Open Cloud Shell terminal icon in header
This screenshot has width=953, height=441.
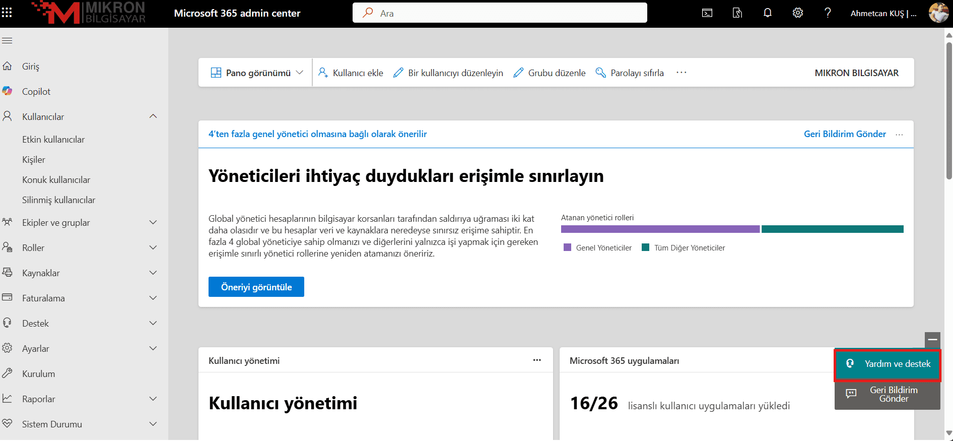point(707,13)
